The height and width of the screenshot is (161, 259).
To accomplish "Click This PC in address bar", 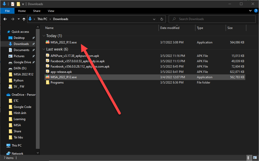I will click(42, 19).
